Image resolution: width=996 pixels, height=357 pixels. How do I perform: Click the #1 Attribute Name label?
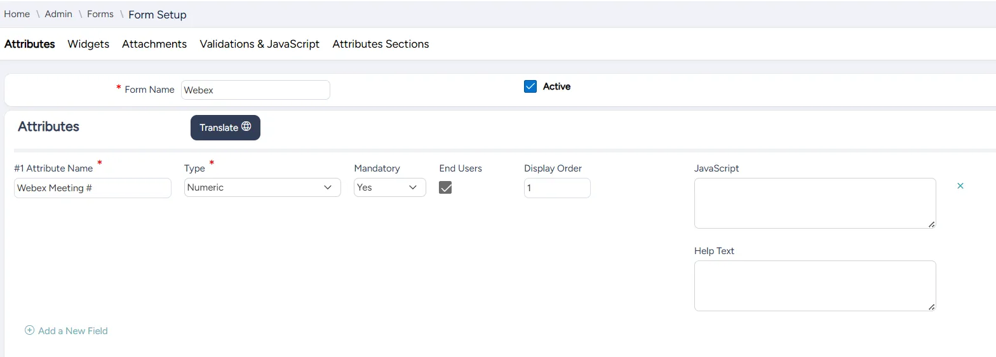(x=53, y=168)
